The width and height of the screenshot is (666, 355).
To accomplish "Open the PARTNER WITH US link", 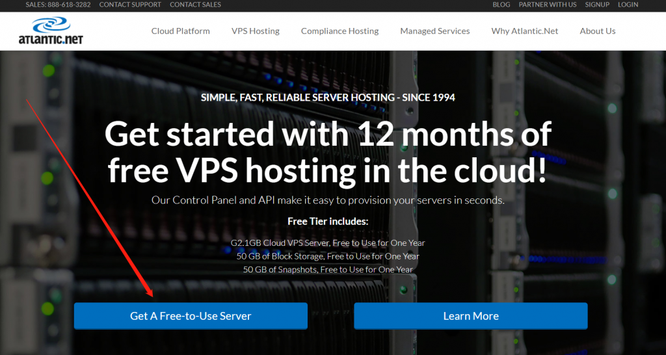I will coord(548,5).
